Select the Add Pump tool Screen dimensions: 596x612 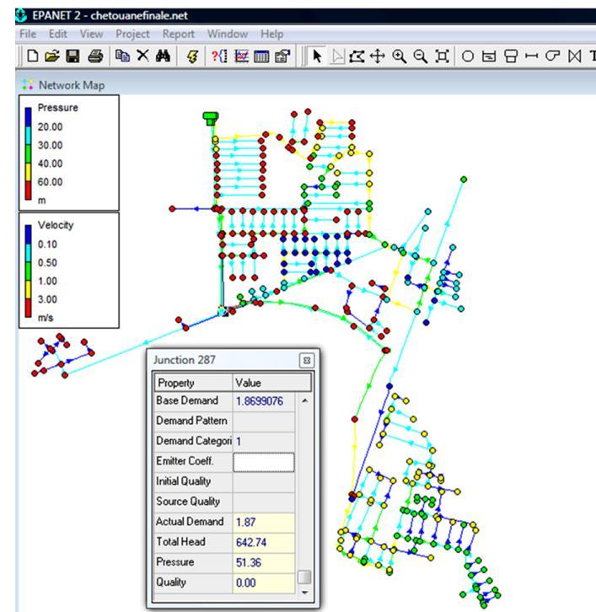coord(553,56)
